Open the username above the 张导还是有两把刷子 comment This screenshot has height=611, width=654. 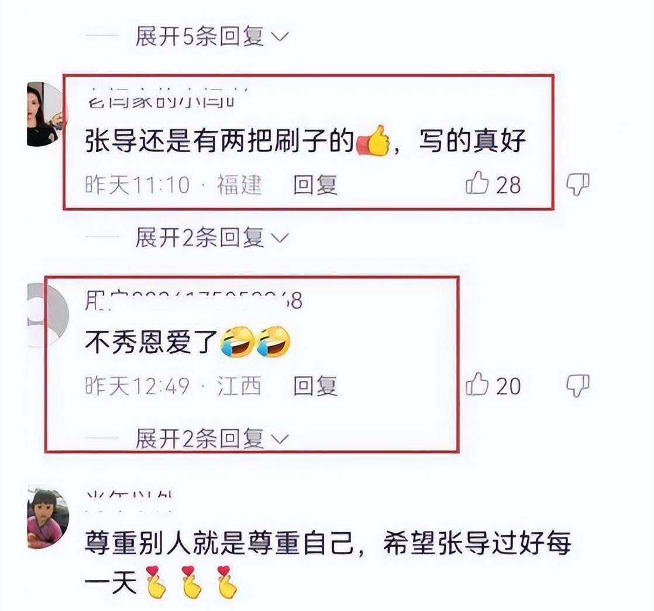click(x=167, y=98)
